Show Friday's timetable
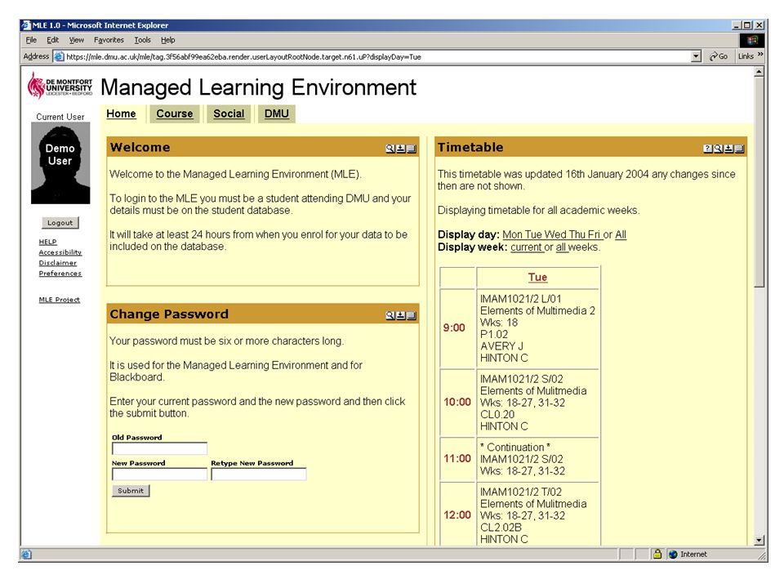This screenshot has width=784, height=588. pyautogui.click(x=594, y=234)
